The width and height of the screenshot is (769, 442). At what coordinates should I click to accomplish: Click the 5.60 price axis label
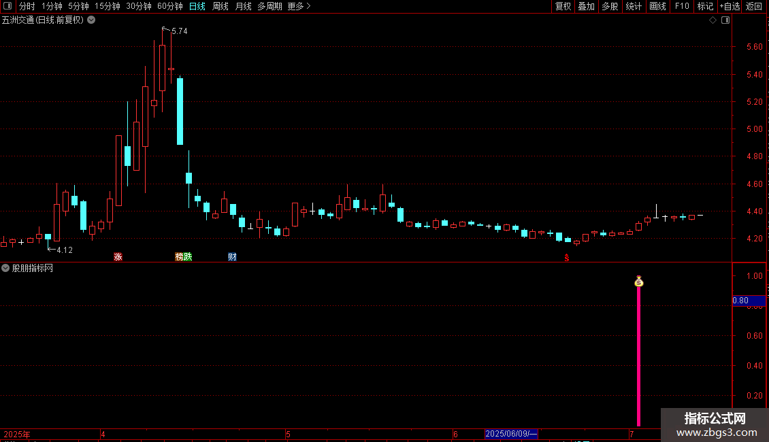click(x=754, y=47)
